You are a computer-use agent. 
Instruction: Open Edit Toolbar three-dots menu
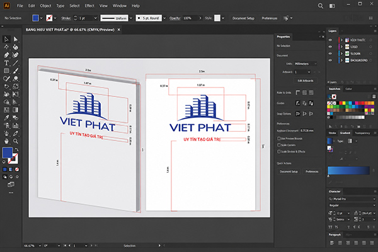pos(11,193)
